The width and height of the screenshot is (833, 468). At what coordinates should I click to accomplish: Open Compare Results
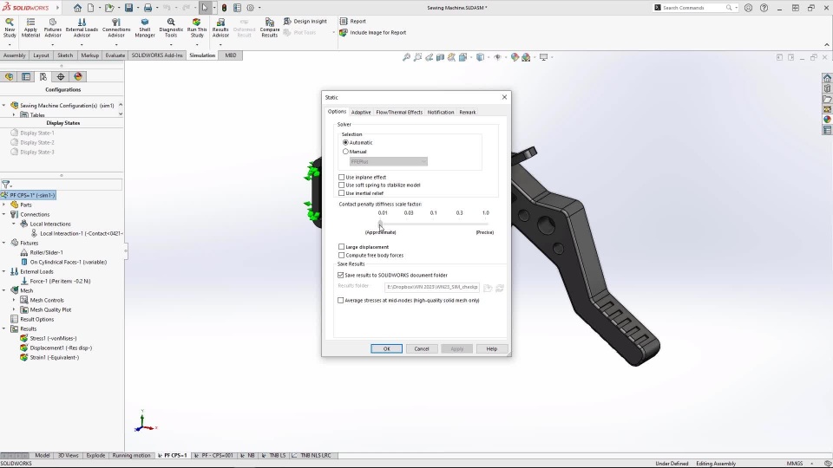(x=269, y=28)
